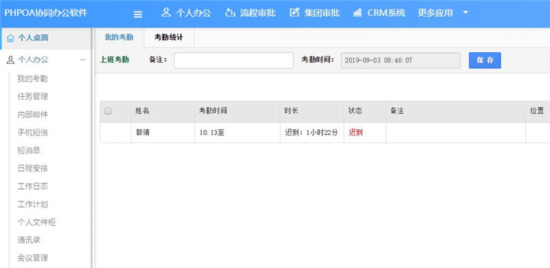Click into the 备注 input field
Viewport: 550px width, 268px height.
[x=234, y=60]
